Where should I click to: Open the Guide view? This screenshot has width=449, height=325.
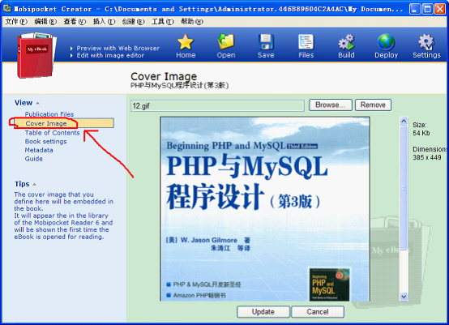pyautogui.click(x=33, y=158)
